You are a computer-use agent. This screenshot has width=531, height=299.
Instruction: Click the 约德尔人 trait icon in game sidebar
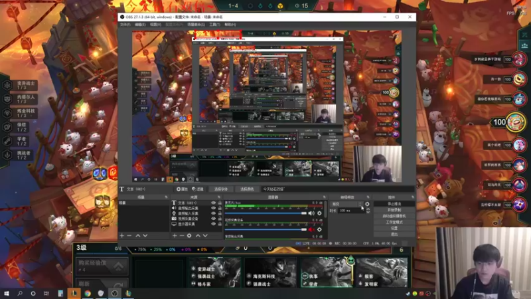pyautogui.click(x=7, y=99)
